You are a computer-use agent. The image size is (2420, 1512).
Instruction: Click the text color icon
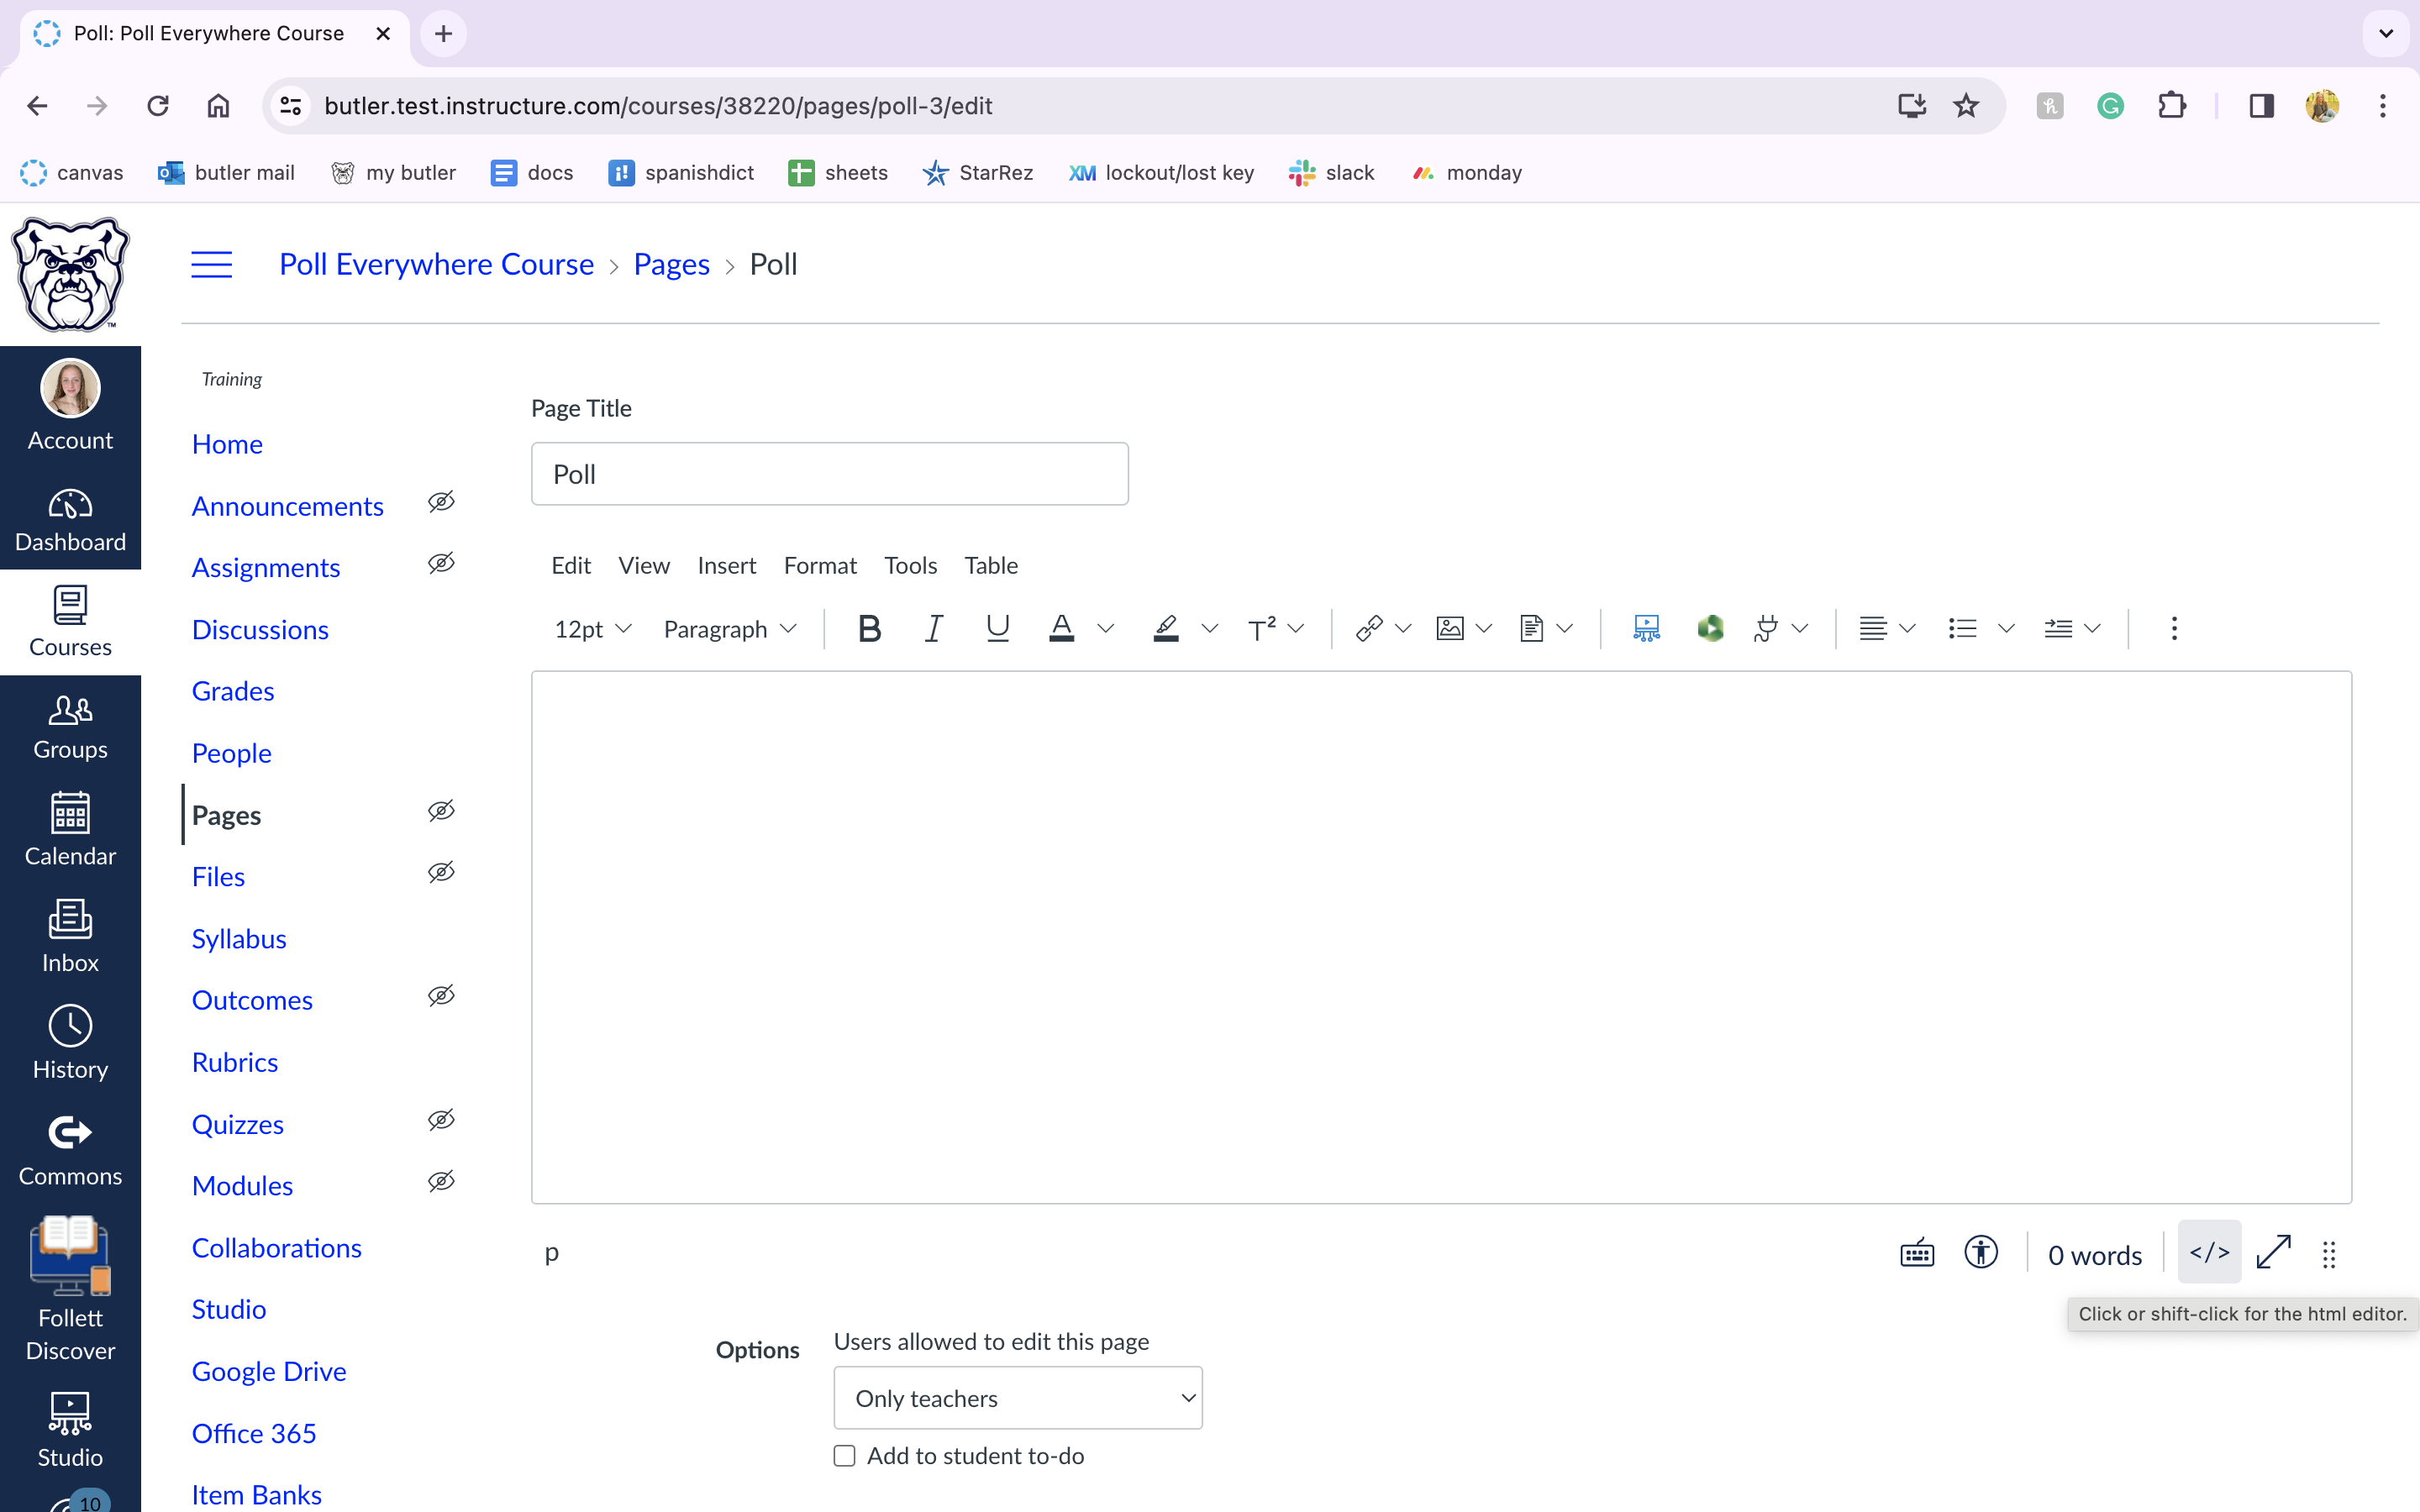(x=1061, y=628)
